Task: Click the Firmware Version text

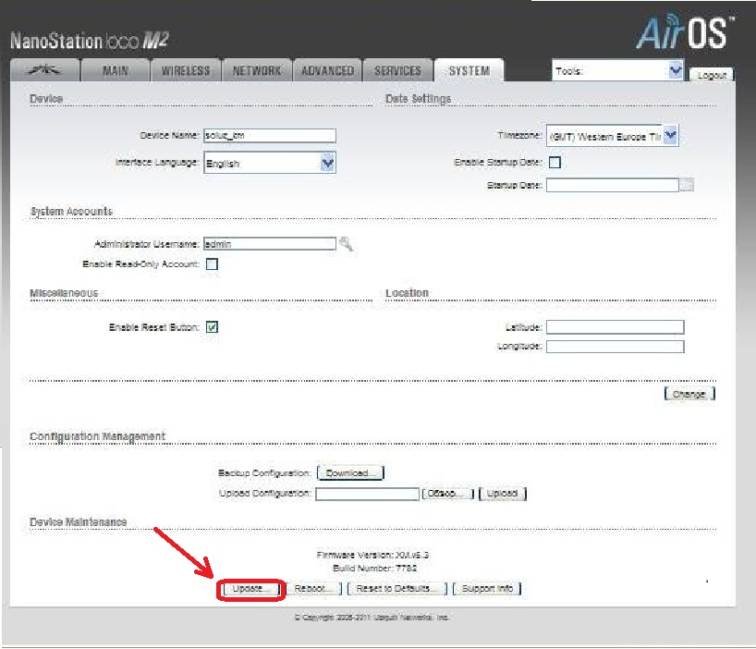Action: click(372, 555)
